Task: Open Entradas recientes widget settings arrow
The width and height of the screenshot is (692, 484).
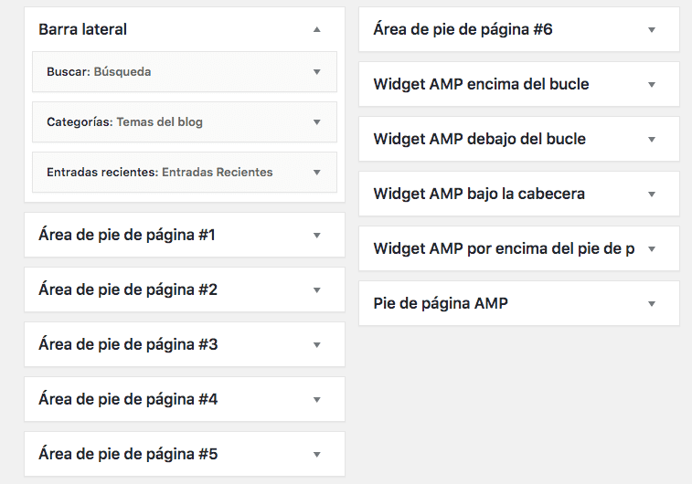Action: coord(317,172)
